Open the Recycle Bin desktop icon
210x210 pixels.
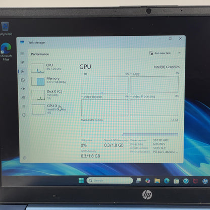pos(6,29)
